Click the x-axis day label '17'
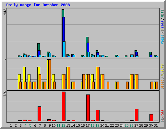This screenshot has width=166, height=129. pos(88,125)
